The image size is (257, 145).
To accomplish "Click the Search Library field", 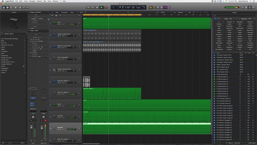I will coord(14,34).
